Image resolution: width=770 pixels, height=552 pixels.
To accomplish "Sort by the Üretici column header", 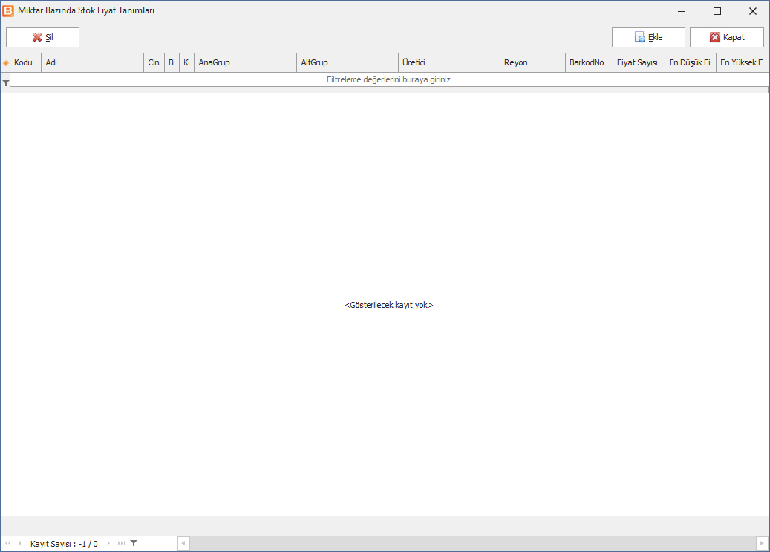I will click(x=449, y=63).
